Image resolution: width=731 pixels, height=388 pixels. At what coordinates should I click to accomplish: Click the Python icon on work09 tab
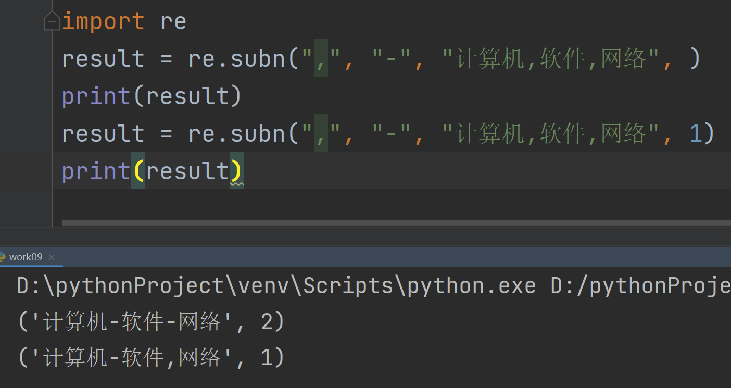click(2, 257)
